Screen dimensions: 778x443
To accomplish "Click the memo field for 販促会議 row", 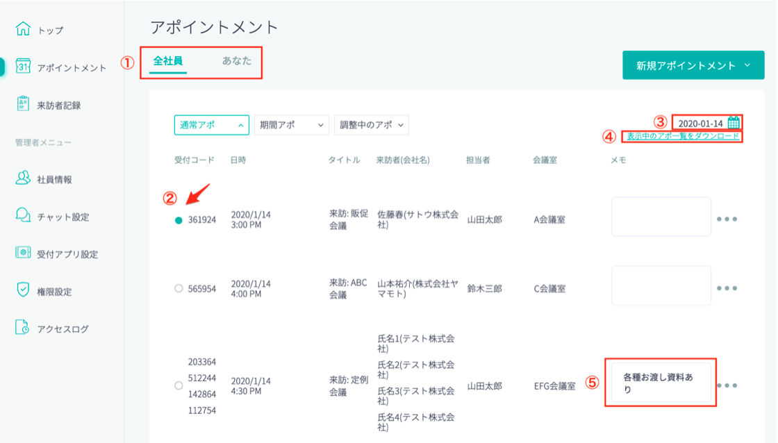I will click(x=661, y=217).
